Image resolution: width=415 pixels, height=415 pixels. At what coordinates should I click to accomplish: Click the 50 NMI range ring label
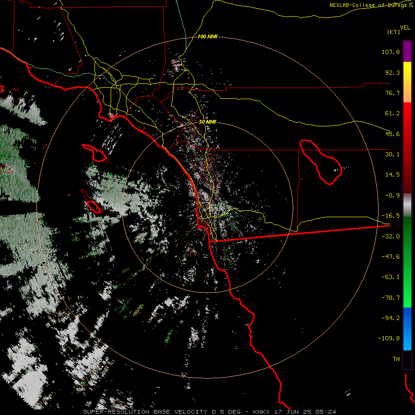coord(207,122)
